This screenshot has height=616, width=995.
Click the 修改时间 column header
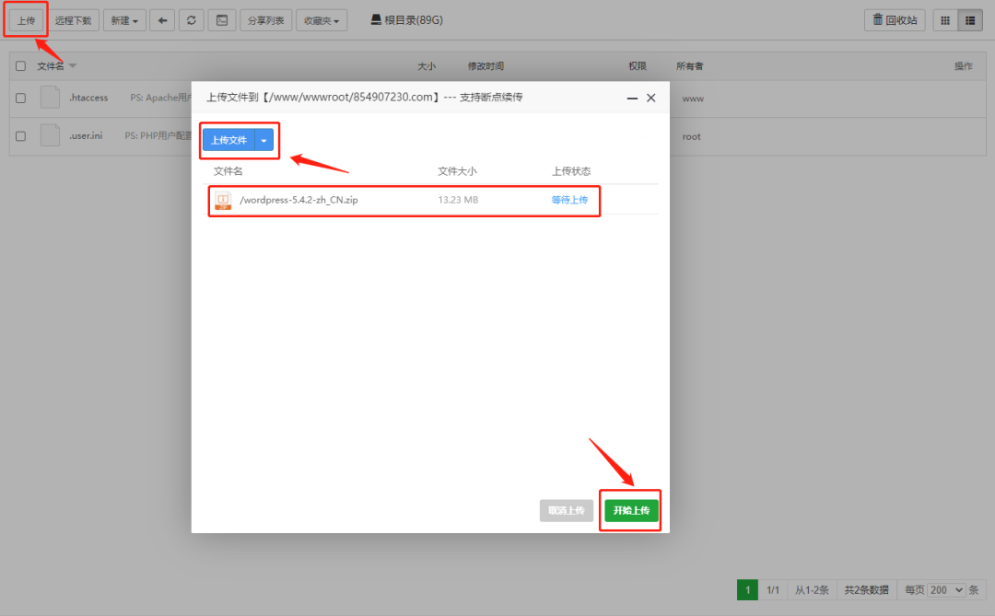486,66
